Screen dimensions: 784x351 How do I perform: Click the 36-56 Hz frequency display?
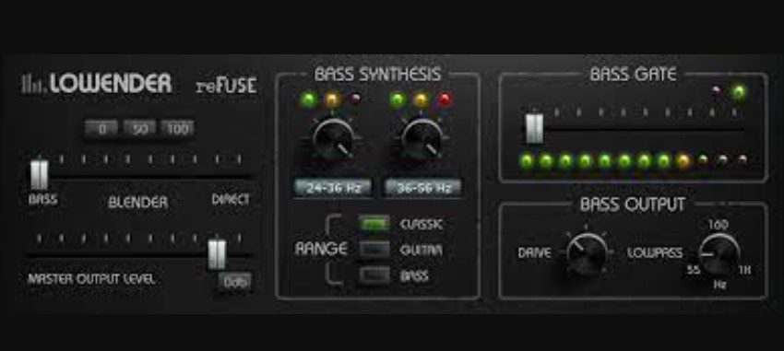tap(423, 188)
